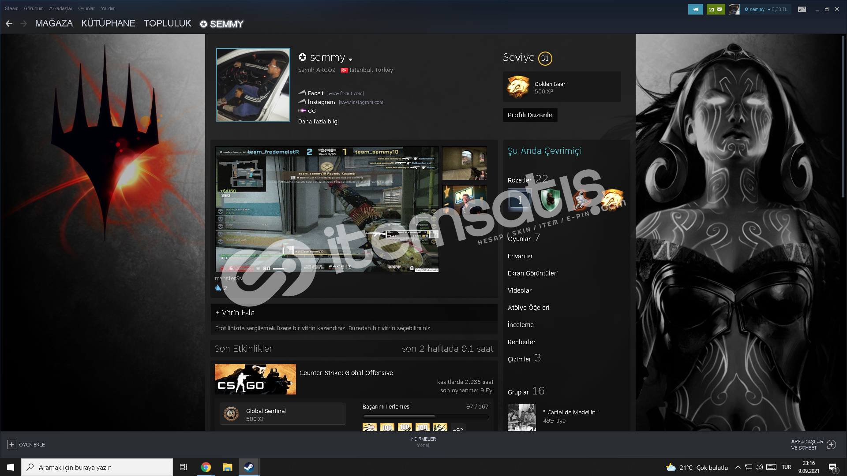847x476 pixels.
Task: Expand the semmy profile name dropdown
Action: click(x=350, y=59)
